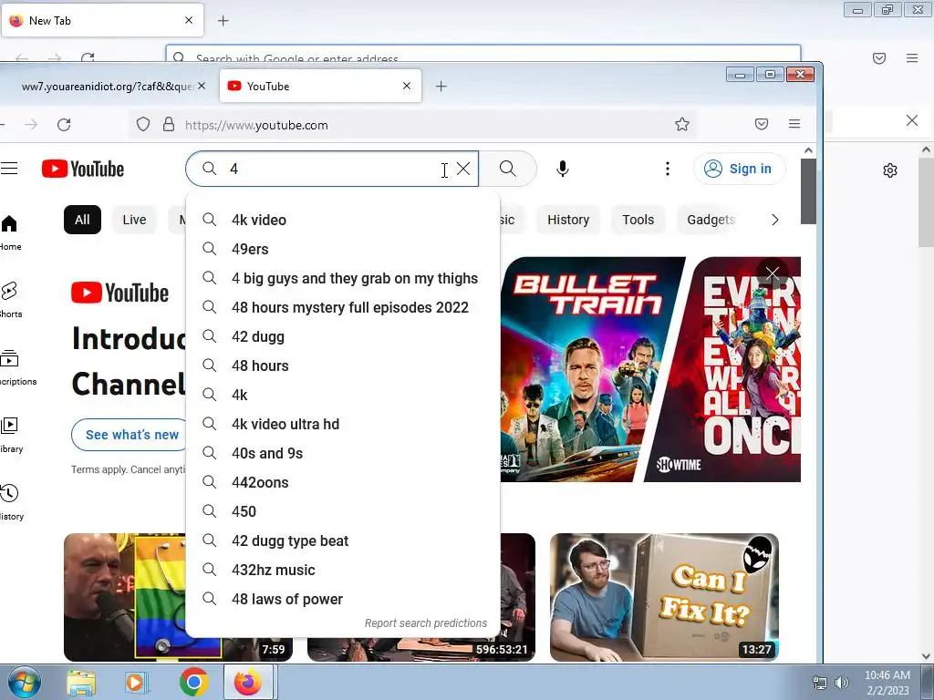Choose suggestion '40s and 9s'
Viewport: 934px width, 700px height.
tap(343, 453)
